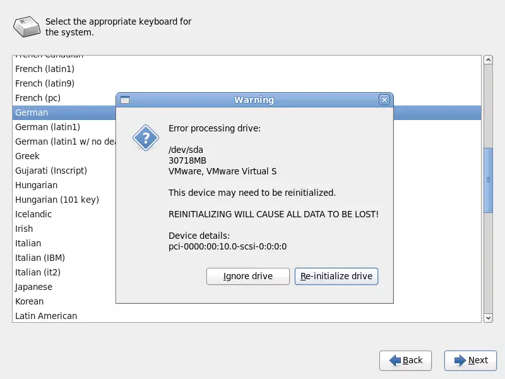The height and width of the screenshot is (379, 505).
Task: Select Latin American keyboard layout
Action: pyautogui.click(x=46, y=316)
